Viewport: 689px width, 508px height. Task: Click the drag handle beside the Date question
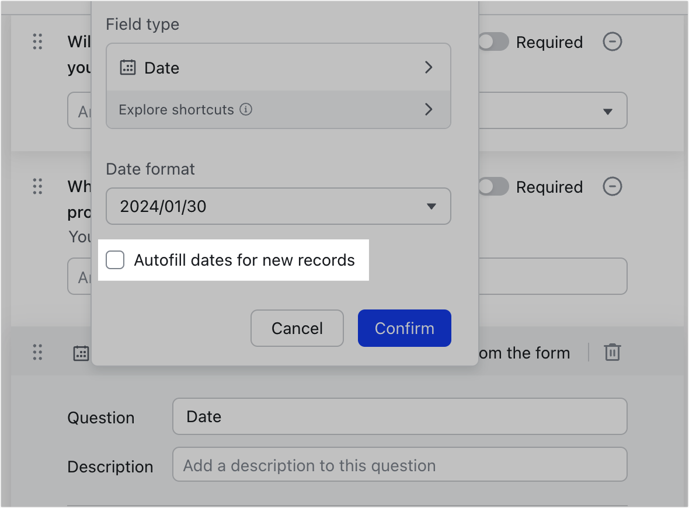pos(37,353)
